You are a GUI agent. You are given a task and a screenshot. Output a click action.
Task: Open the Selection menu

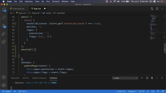coord(29,2)
